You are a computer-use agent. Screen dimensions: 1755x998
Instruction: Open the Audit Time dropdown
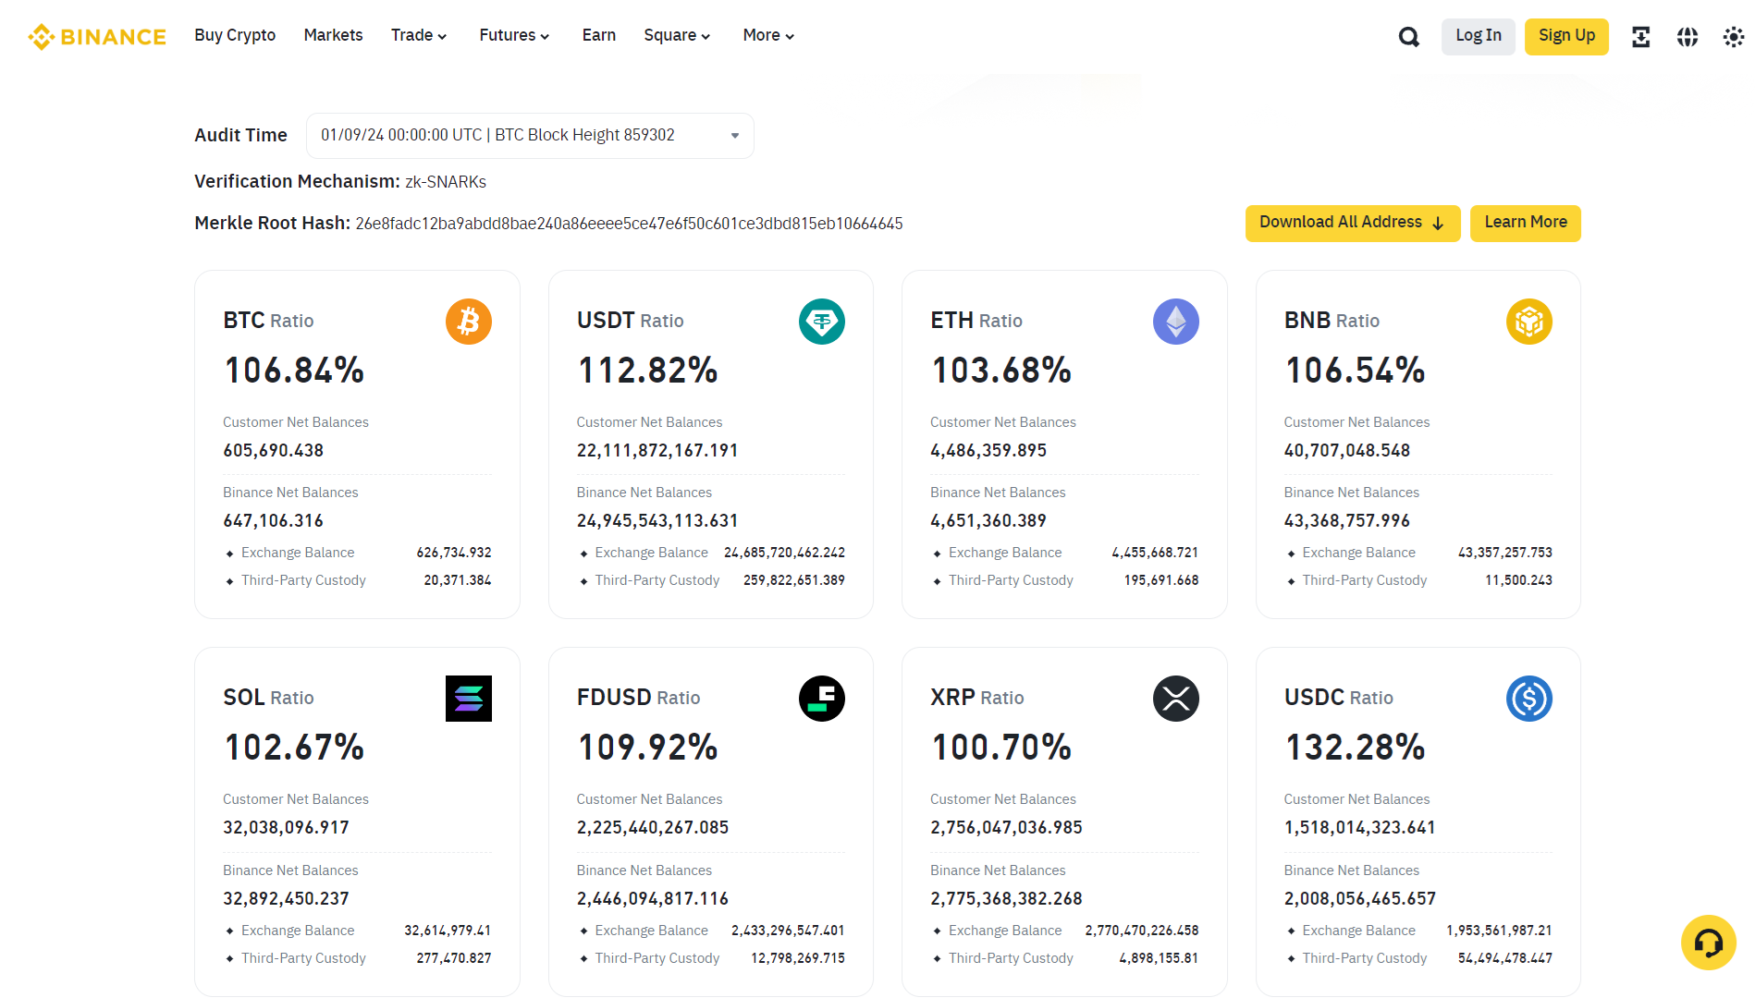[x=530, y=136]
